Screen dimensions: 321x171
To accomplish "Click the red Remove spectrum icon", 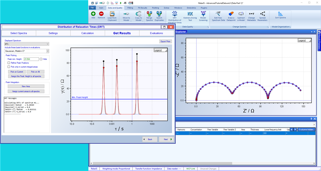I will pos(101,14).
